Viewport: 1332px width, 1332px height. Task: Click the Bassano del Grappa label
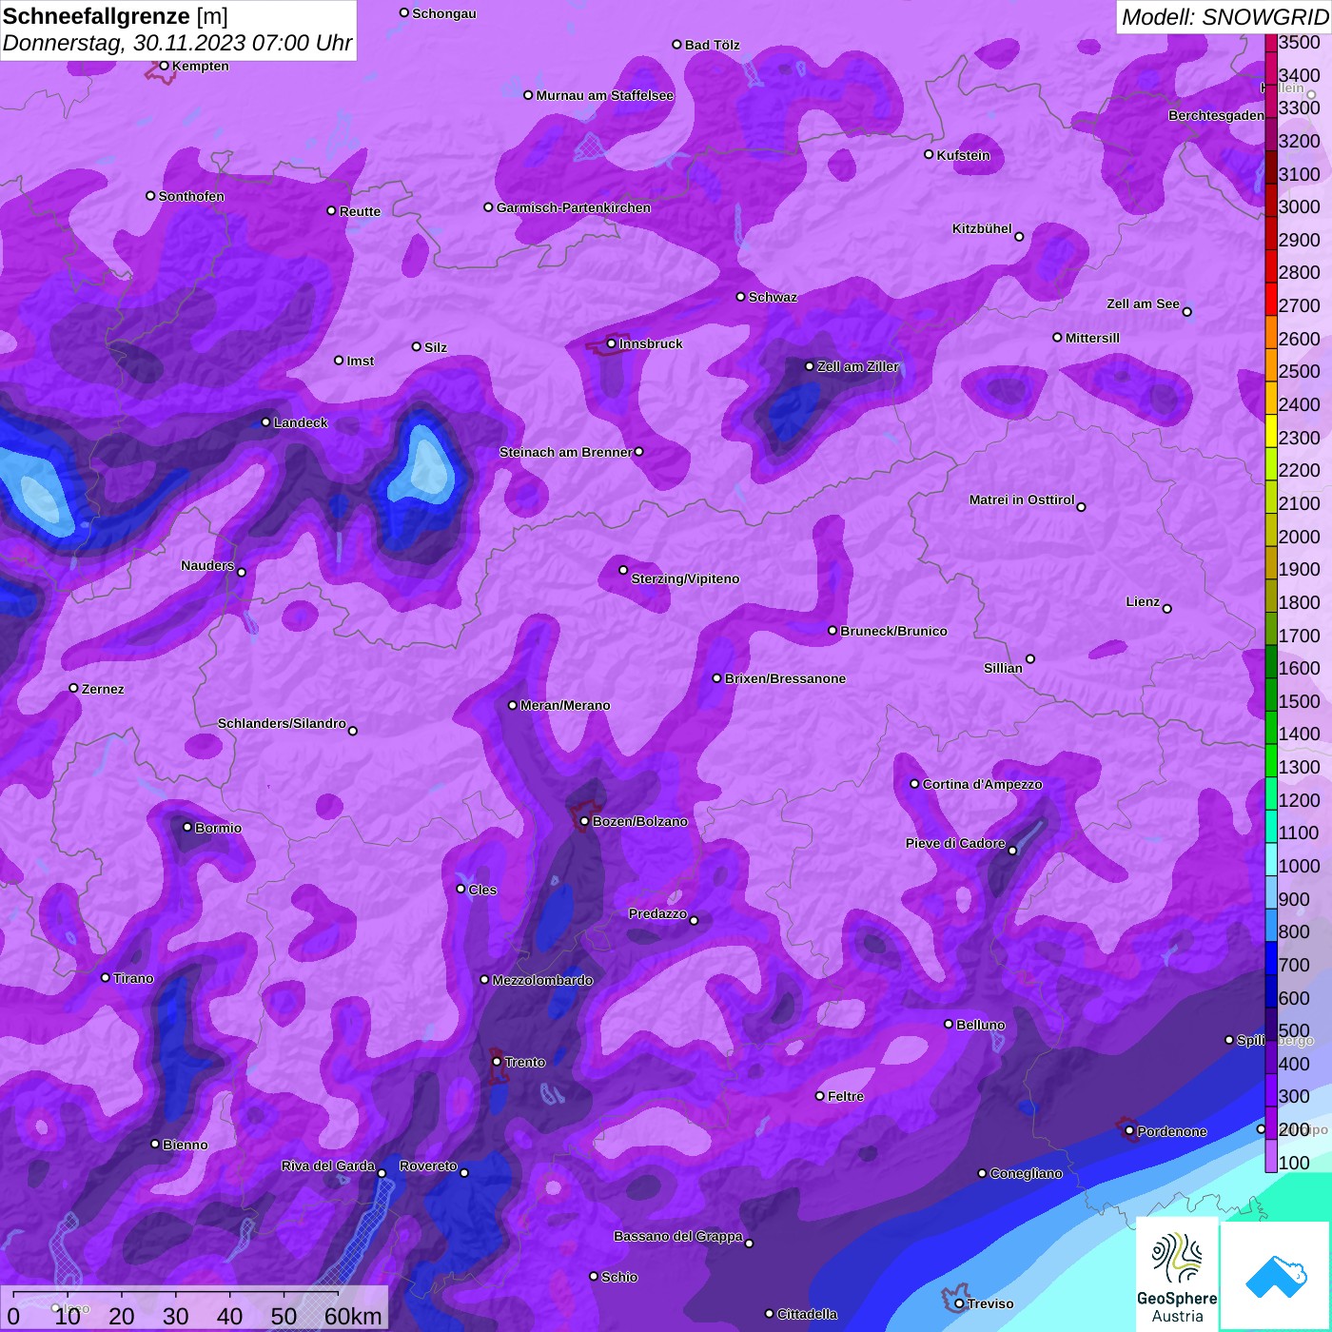click(678, 1236)
